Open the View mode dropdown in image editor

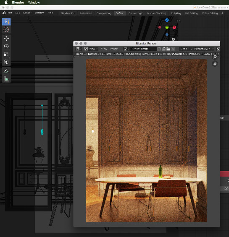tap(91, 49)
